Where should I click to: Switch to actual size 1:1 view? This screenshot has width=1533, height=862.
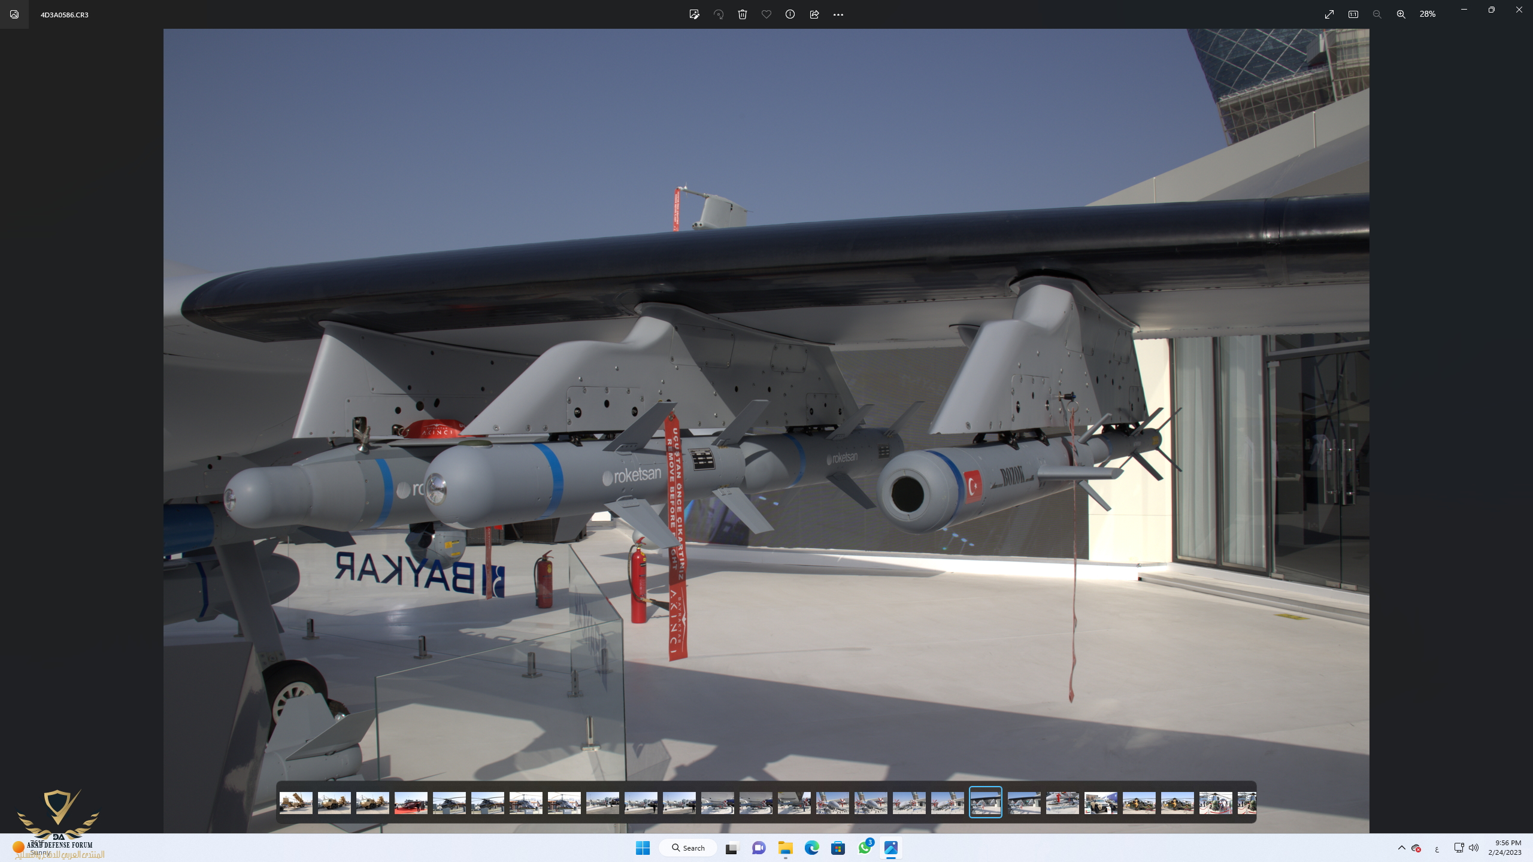click(1353, 14)
